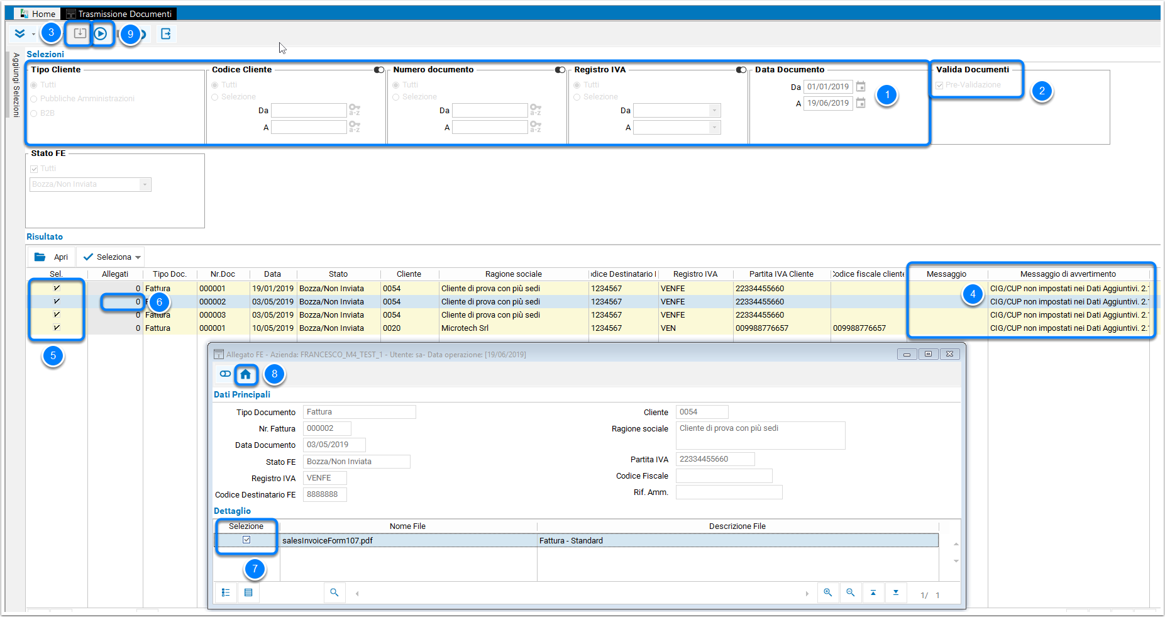Screen dimensions: 1165x617
Task: Click the zoom out icon in Allegato FE footer
Action: pos(851,592)
